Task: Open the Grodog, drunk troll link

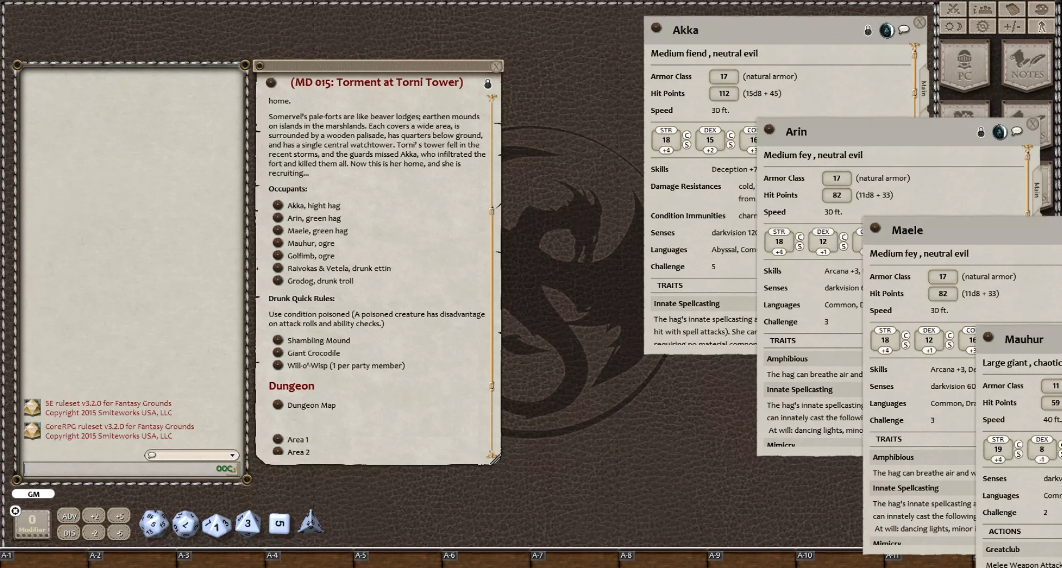Action: coord(278,281)
